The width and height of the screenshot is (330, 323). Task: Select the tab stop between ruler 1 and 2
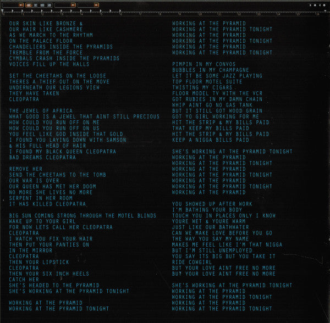pos(32,11)
